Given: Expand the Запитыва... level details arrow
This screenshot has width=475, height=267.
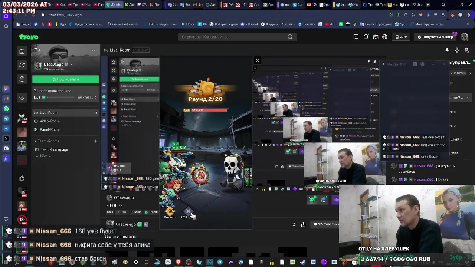Looking at the screenshot, I should tap(96, 98).
